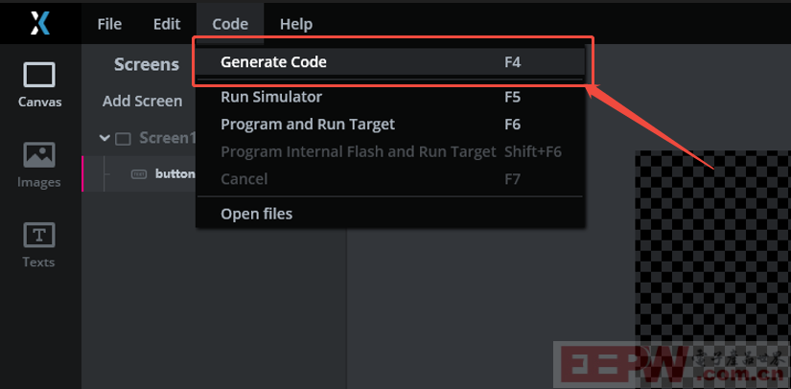Select the Screen1 tree item label
Viewport: 791px width, 389px height.
(167, 138)
